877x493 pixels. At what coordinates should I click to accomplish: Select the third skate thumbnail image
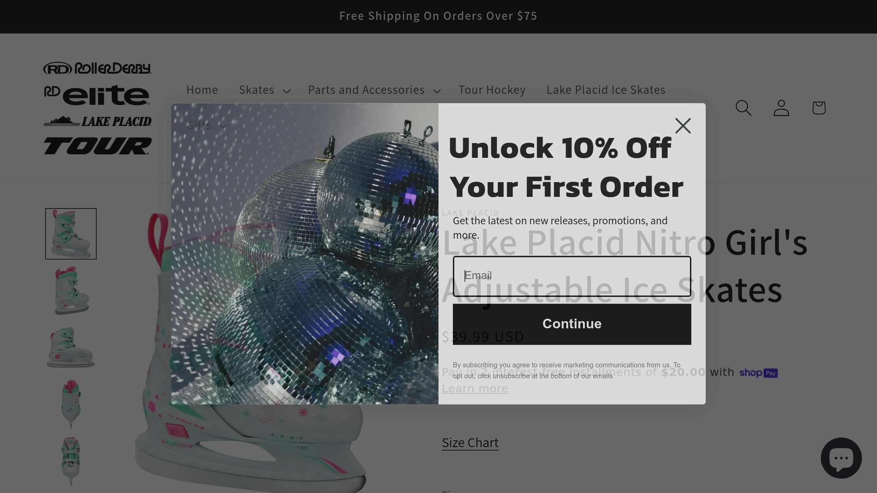point(71,347)
